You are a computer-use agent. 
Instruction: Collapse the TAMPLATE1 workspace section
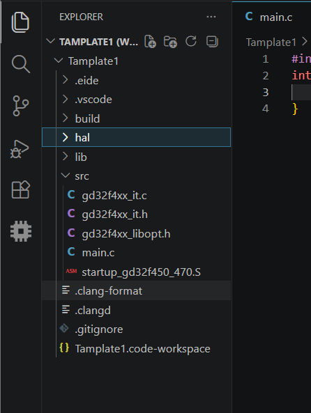tap(50, 41)
